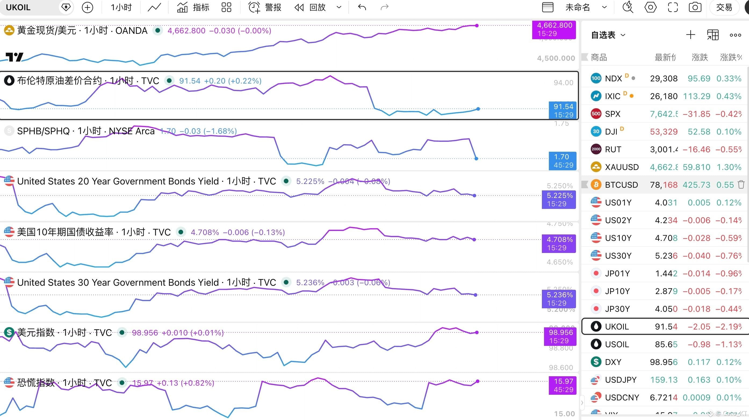Expand the layout dropdown arrow beside 未命名
Image resolution: width=749 pixels, height=420 pixels.
click(x=604, y=8)
